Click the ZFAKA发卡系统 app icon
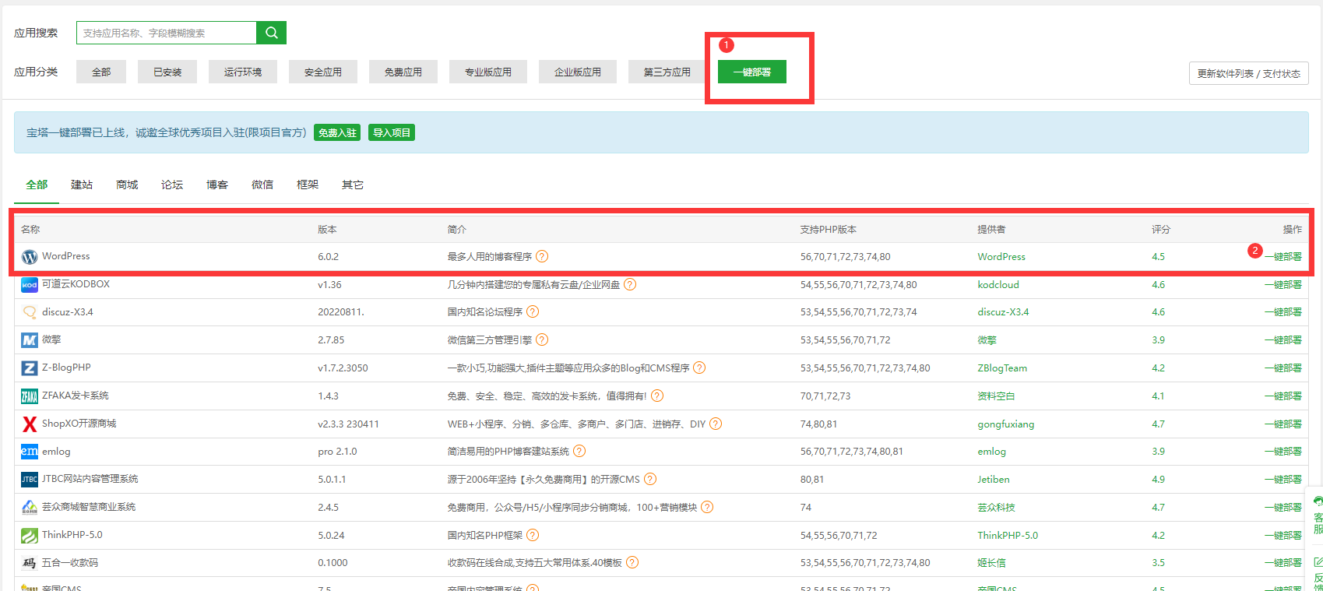Screen dimensions: 1323x591 coord(30,396)
